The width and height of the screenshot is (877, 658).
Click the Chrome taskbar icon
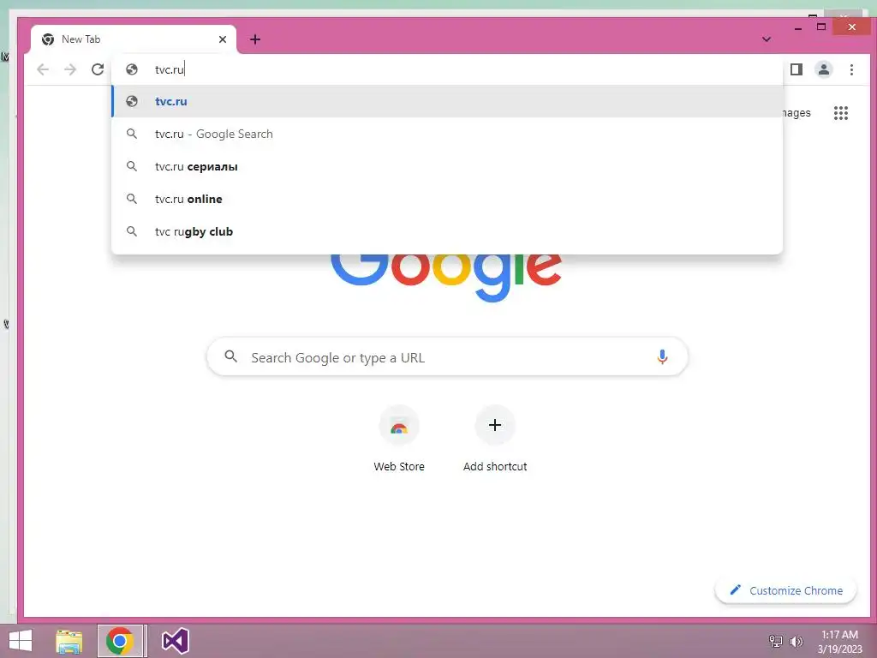(x=120, y=641)
